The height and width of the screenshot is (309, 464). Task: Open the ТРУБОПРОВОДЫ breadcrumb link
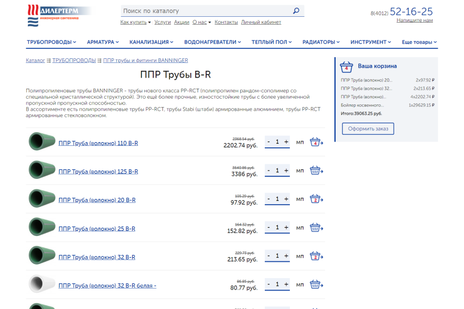(x=74, y=60)
